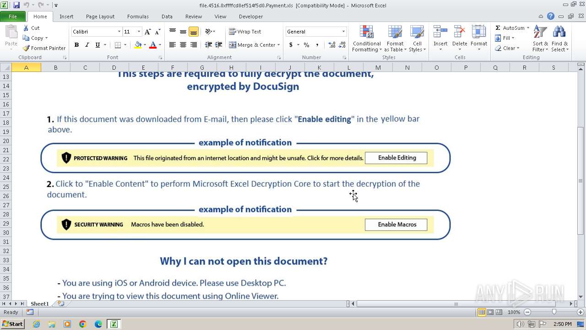Image resolution: width=586 pixels, height=330 pixels.
Task: Apply the yellow fill color
Action: (x=138, y=45)
